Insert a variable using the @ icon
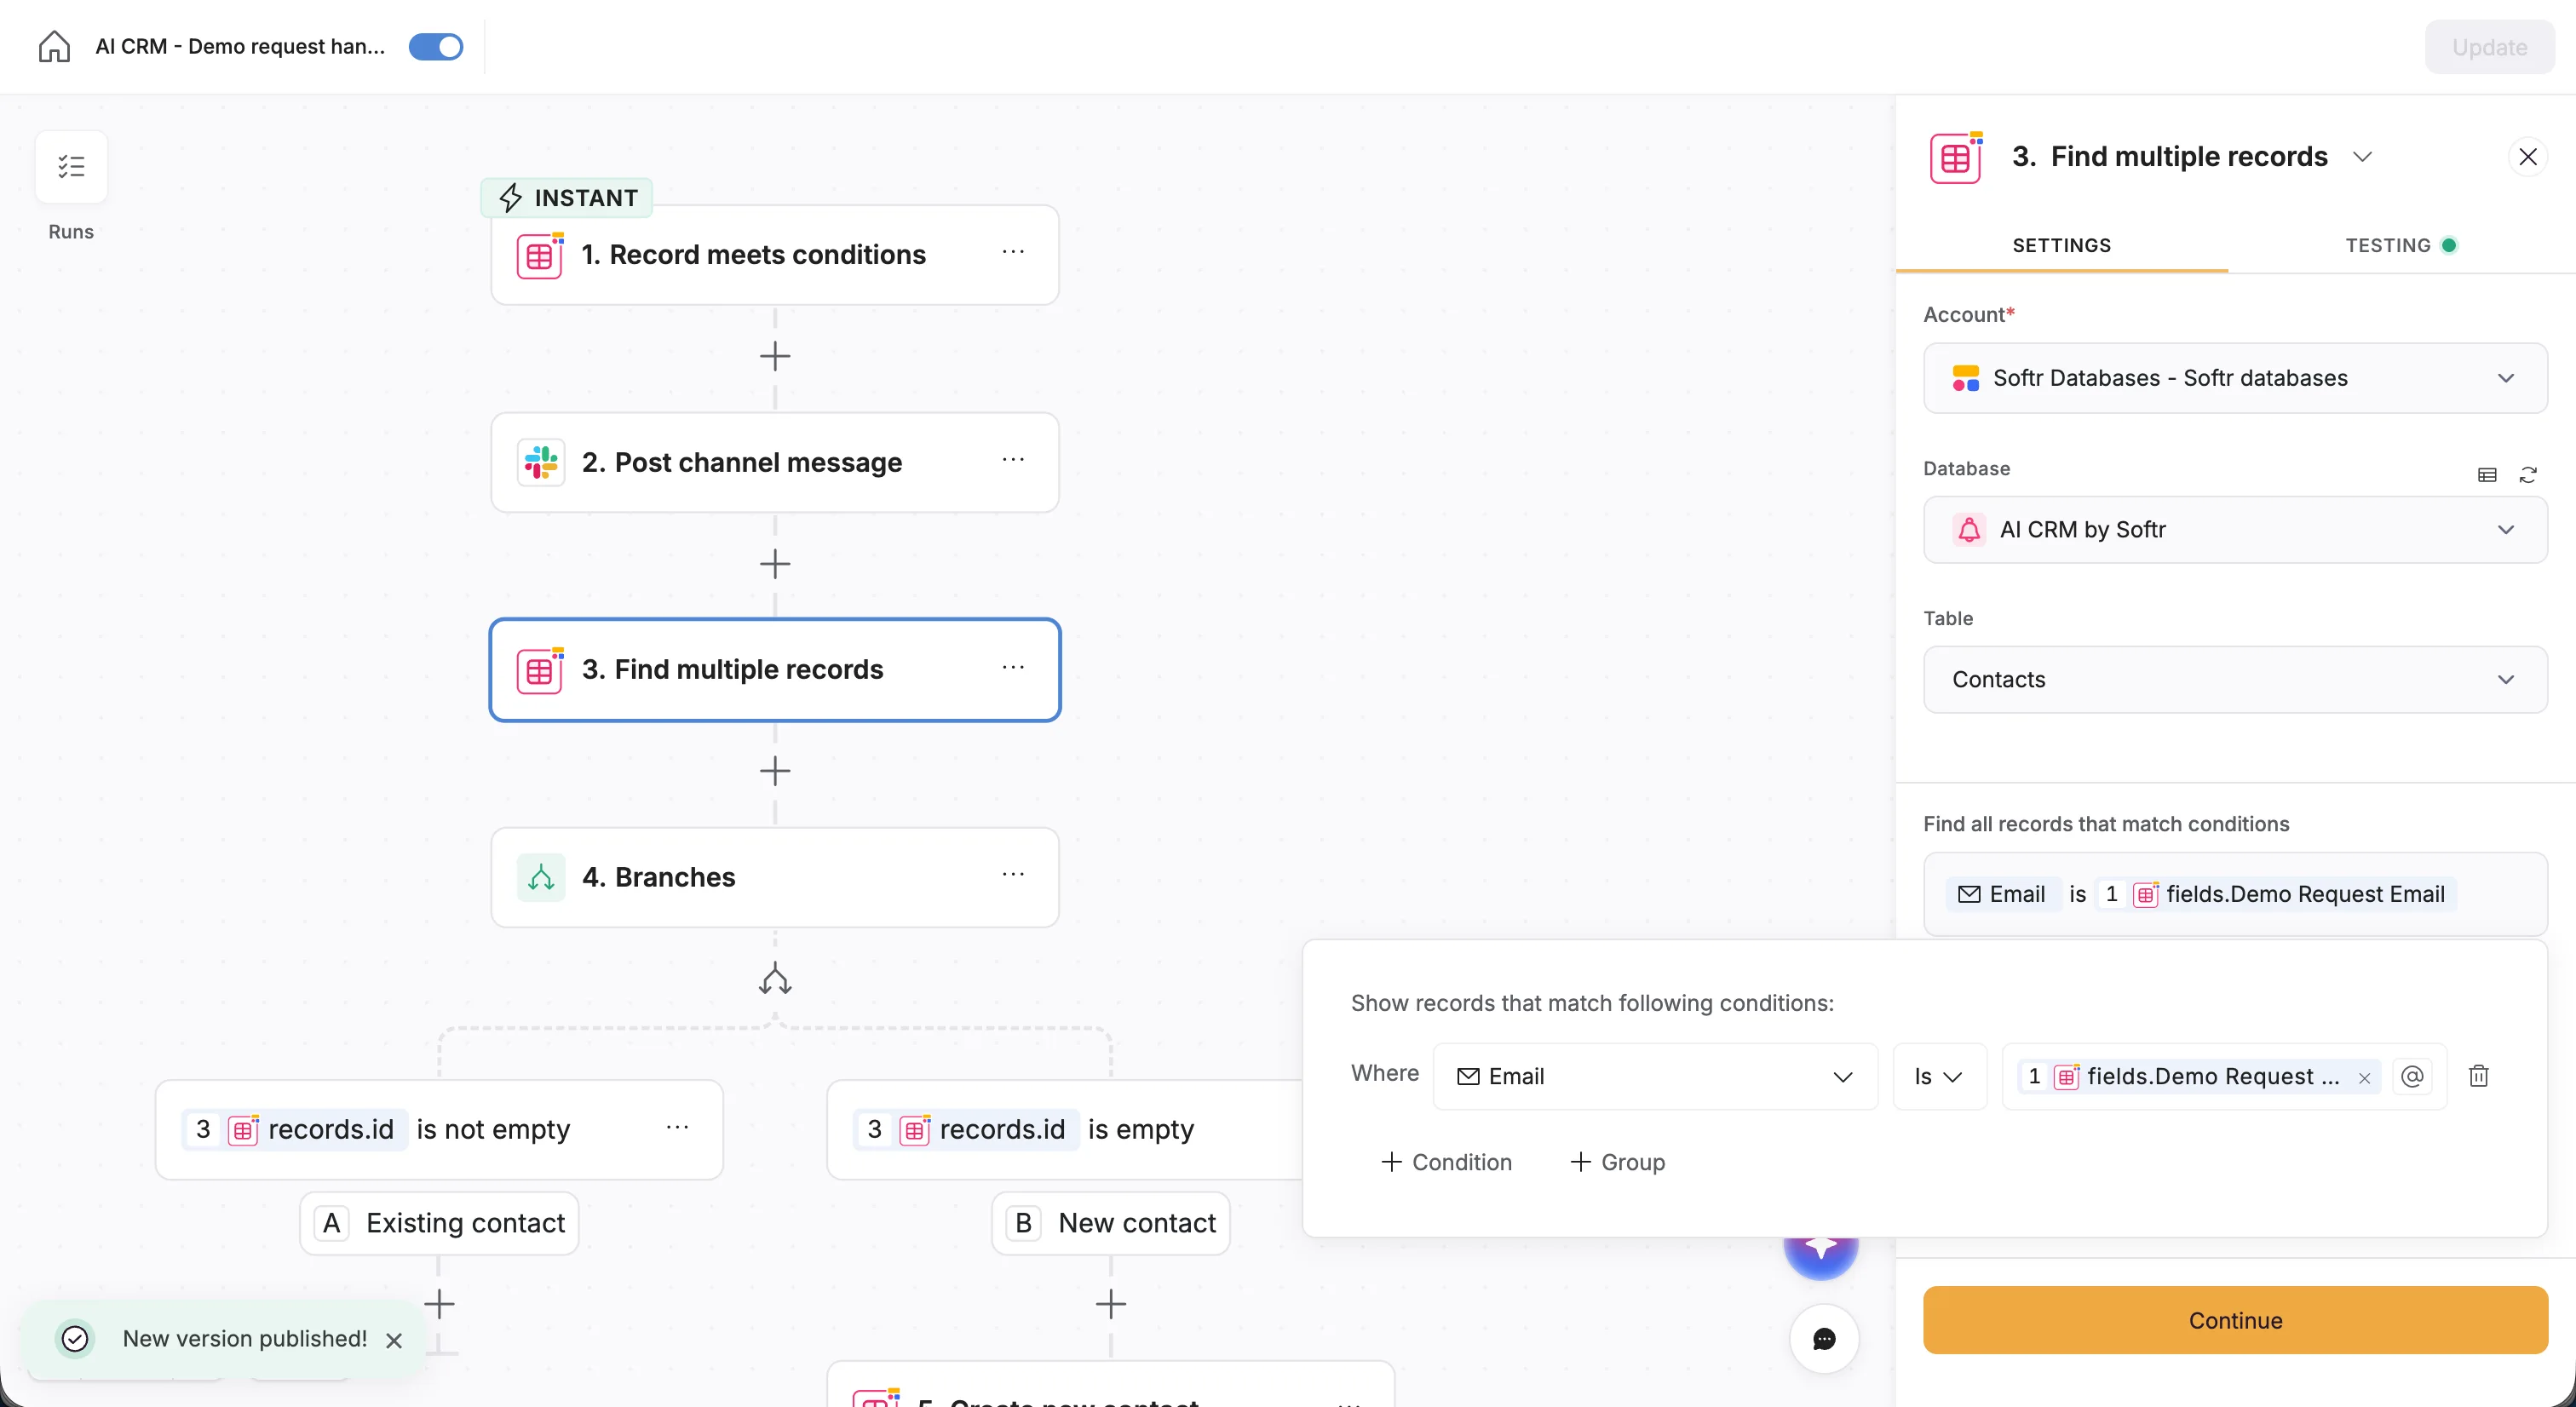 [x=2413, y=1077]
